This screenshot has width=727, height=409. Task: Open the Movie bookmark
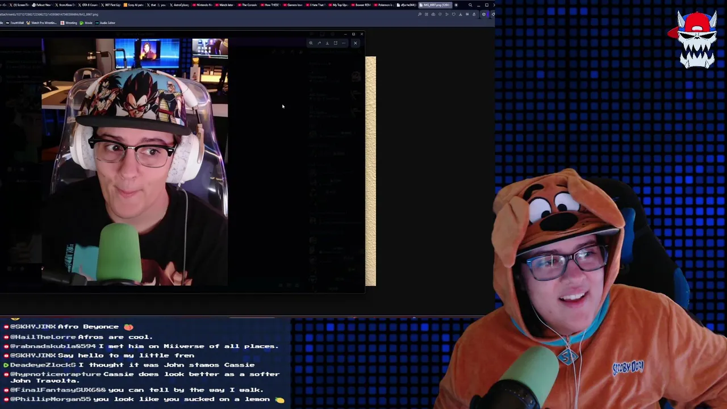click(x=86, y=23)
